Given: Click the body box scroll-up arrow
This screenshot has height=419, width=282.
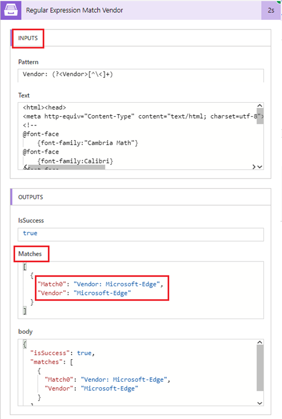Looking at the screenshot, I should [x=260, y=342].
